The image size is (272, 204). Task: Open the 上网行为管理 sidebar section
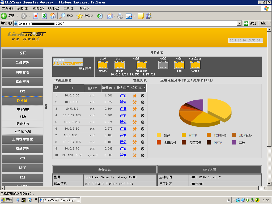(x=23, y=139)
